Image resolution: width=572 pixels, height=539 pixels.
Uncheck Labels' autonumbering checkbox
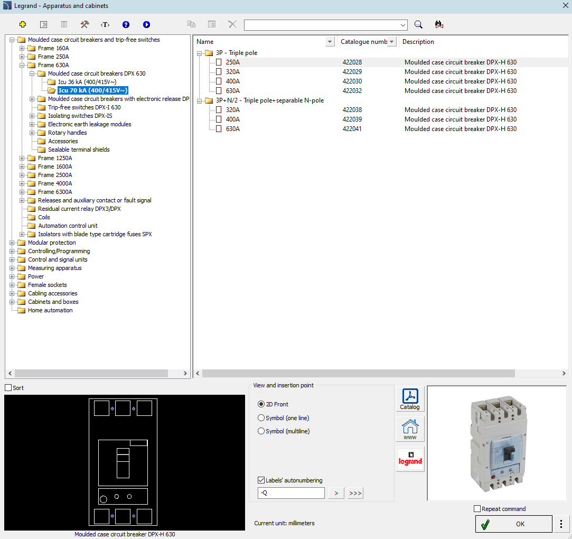(261, 480)
